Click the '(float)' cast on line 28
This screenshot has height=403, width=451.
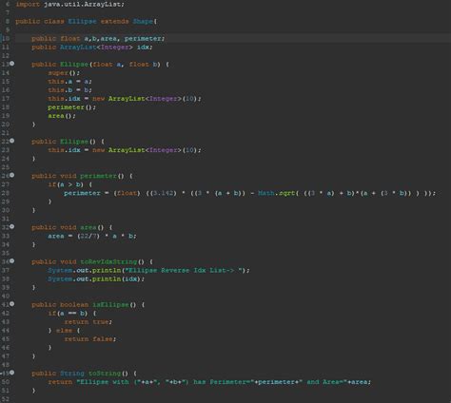pyautogui.click(x=127, y=193)
